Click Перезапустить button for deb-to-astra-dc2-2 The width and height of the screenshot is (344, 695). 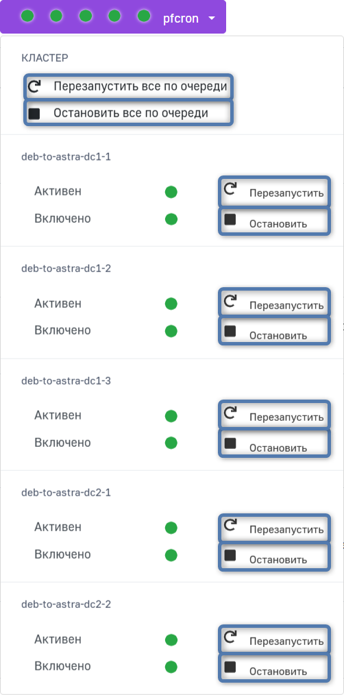[x=274, y=638]
